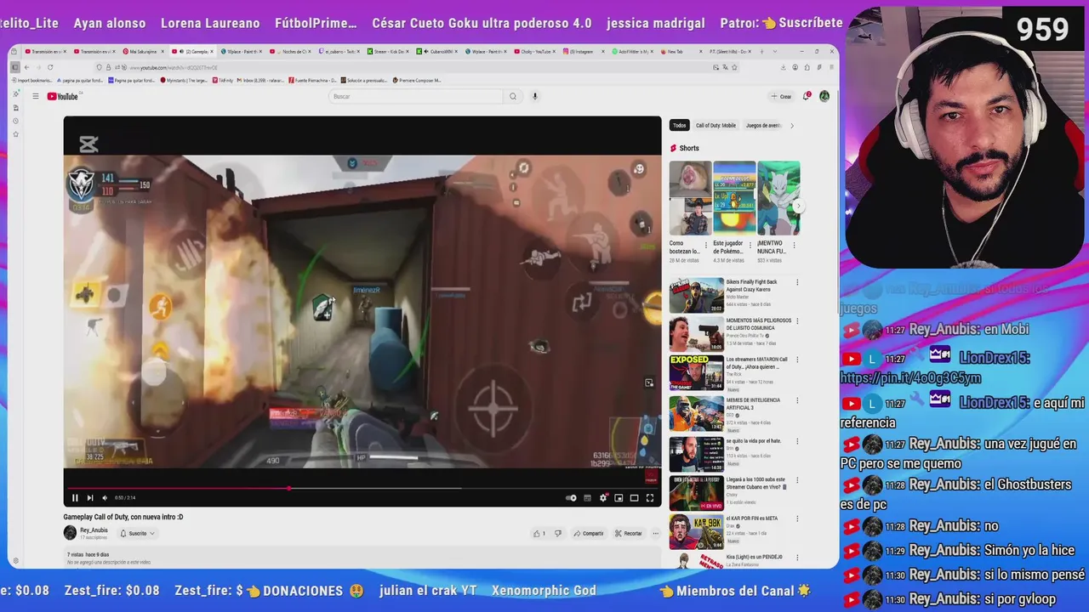The width and height of the screenshot is (1089, 612).
Task: Open options menu for Bikers video
Action: click(797, 282)
